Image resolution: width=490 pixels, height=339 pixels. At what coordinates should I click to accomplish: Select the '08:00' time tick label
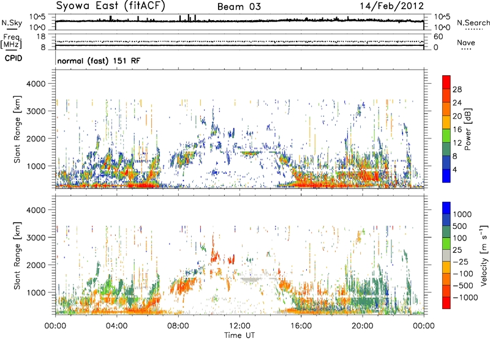point(178,326)
